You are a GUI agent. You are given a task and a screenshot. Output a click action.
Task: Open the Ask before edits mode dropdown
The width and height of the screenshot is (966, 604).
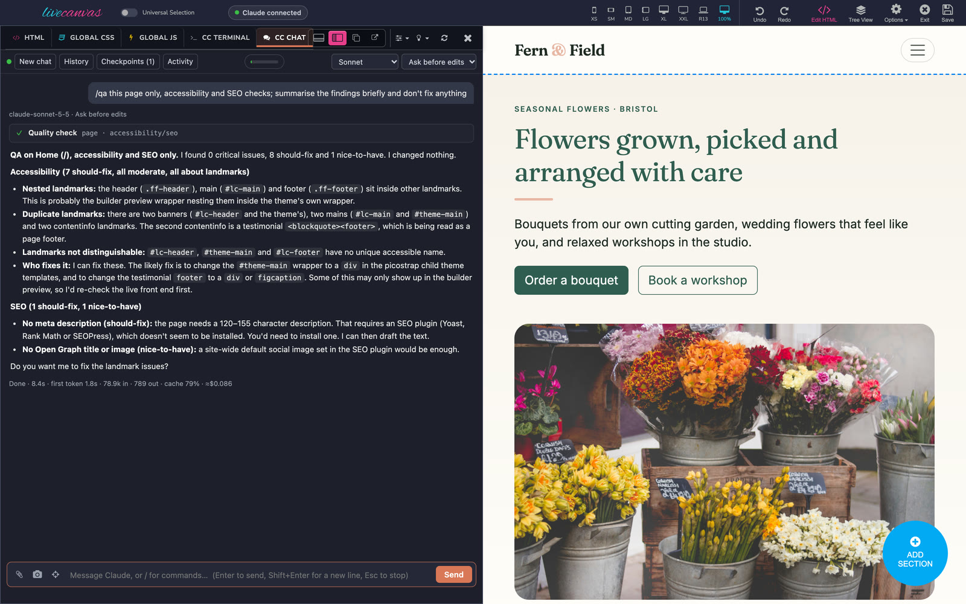439,62
